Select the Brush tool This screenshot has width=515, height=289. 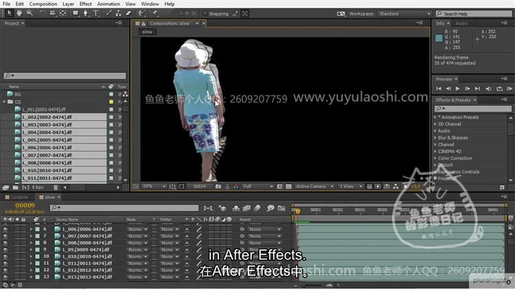click(x=108, y=13)
